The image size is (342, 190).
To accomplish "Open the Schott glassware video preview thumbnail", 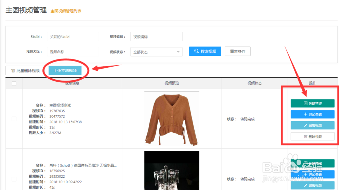I will tap(172, 171).
